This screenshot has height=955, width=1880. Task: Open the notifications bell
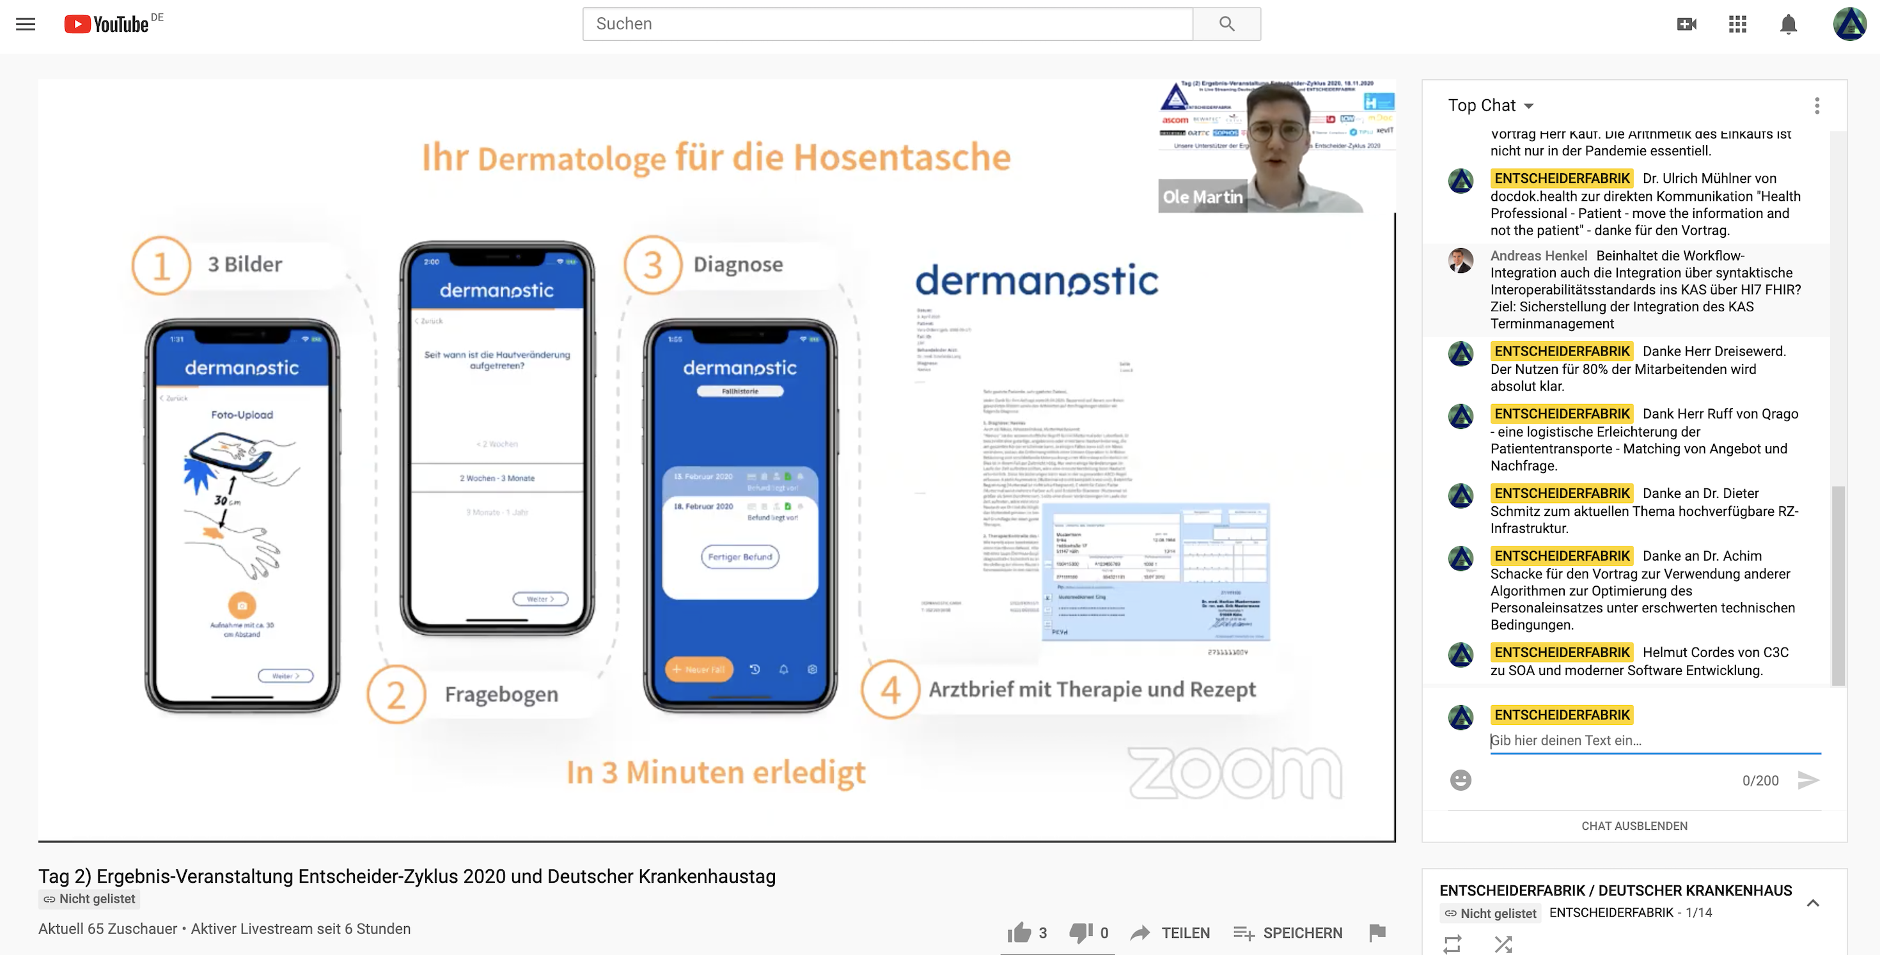point(1788,24)
